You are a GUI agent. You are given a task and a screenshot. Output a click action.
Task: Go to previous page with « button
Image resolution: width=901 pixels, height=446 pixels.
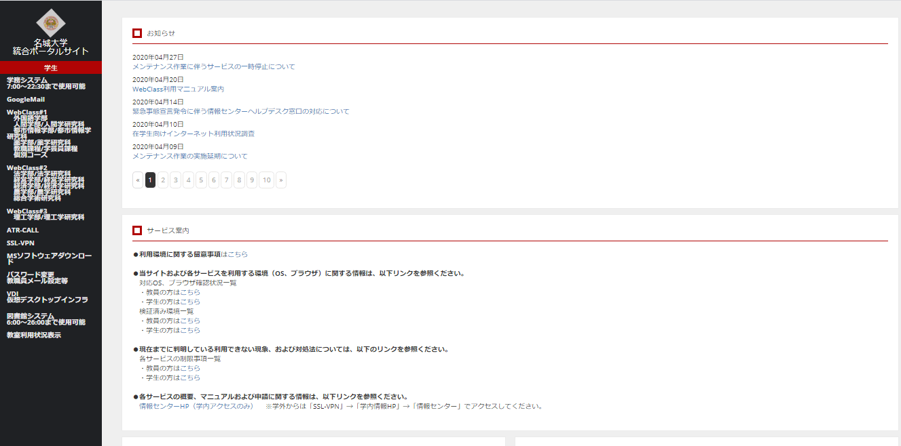point(138,180)
